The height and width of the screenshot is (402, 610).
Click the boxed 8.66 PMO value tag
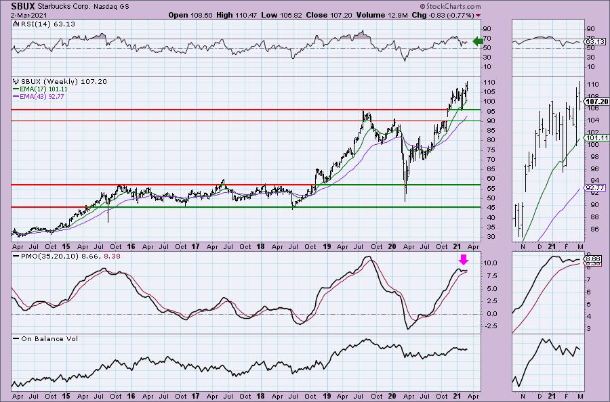(x=594, y=259)
